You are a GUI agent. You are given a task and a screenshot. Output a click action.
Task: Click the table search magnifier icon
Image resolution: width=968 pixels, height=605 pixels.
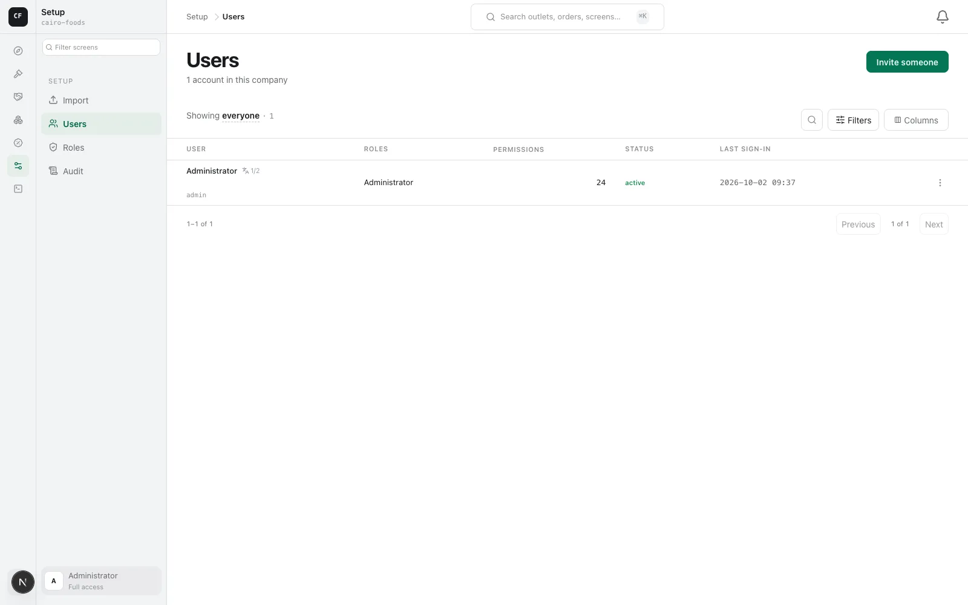(x=812, y=120)
